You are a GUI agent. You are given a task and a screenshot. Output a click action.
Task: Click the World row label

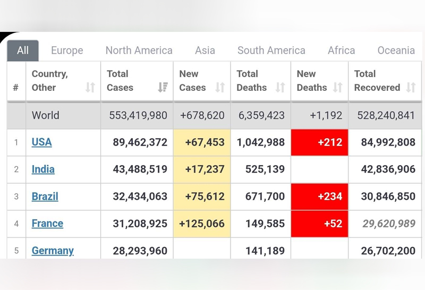click(x=45, y=115)
